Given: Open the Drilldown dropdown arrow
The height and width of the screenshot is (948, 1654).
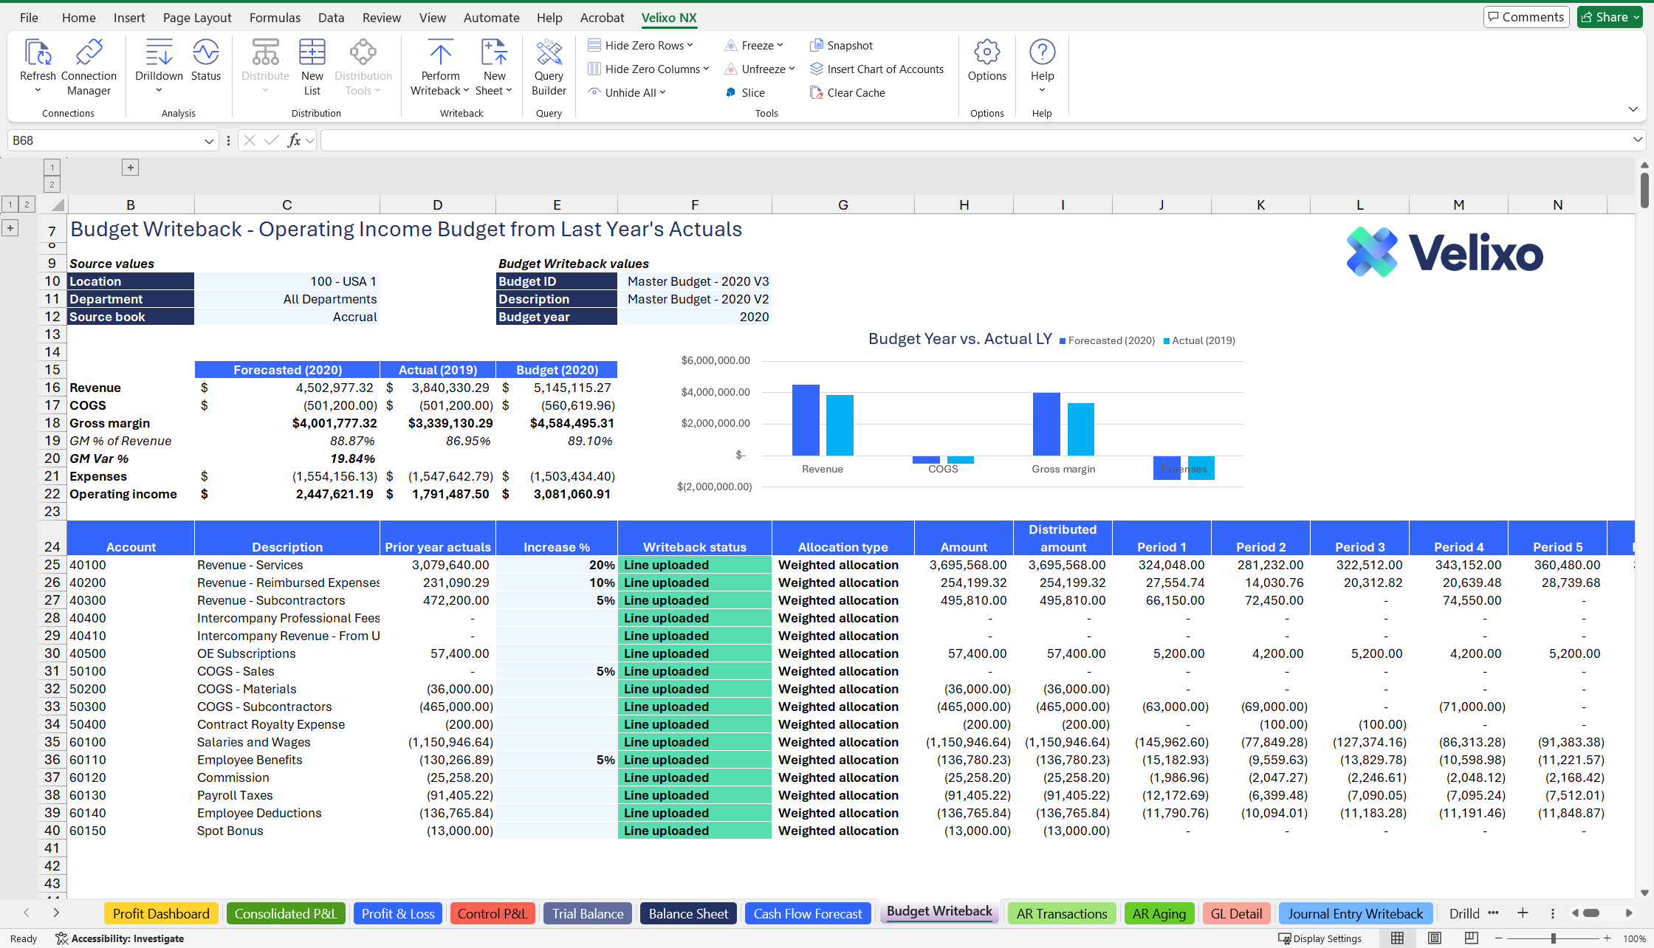Looking at the screenshot, I should (159, 90).
